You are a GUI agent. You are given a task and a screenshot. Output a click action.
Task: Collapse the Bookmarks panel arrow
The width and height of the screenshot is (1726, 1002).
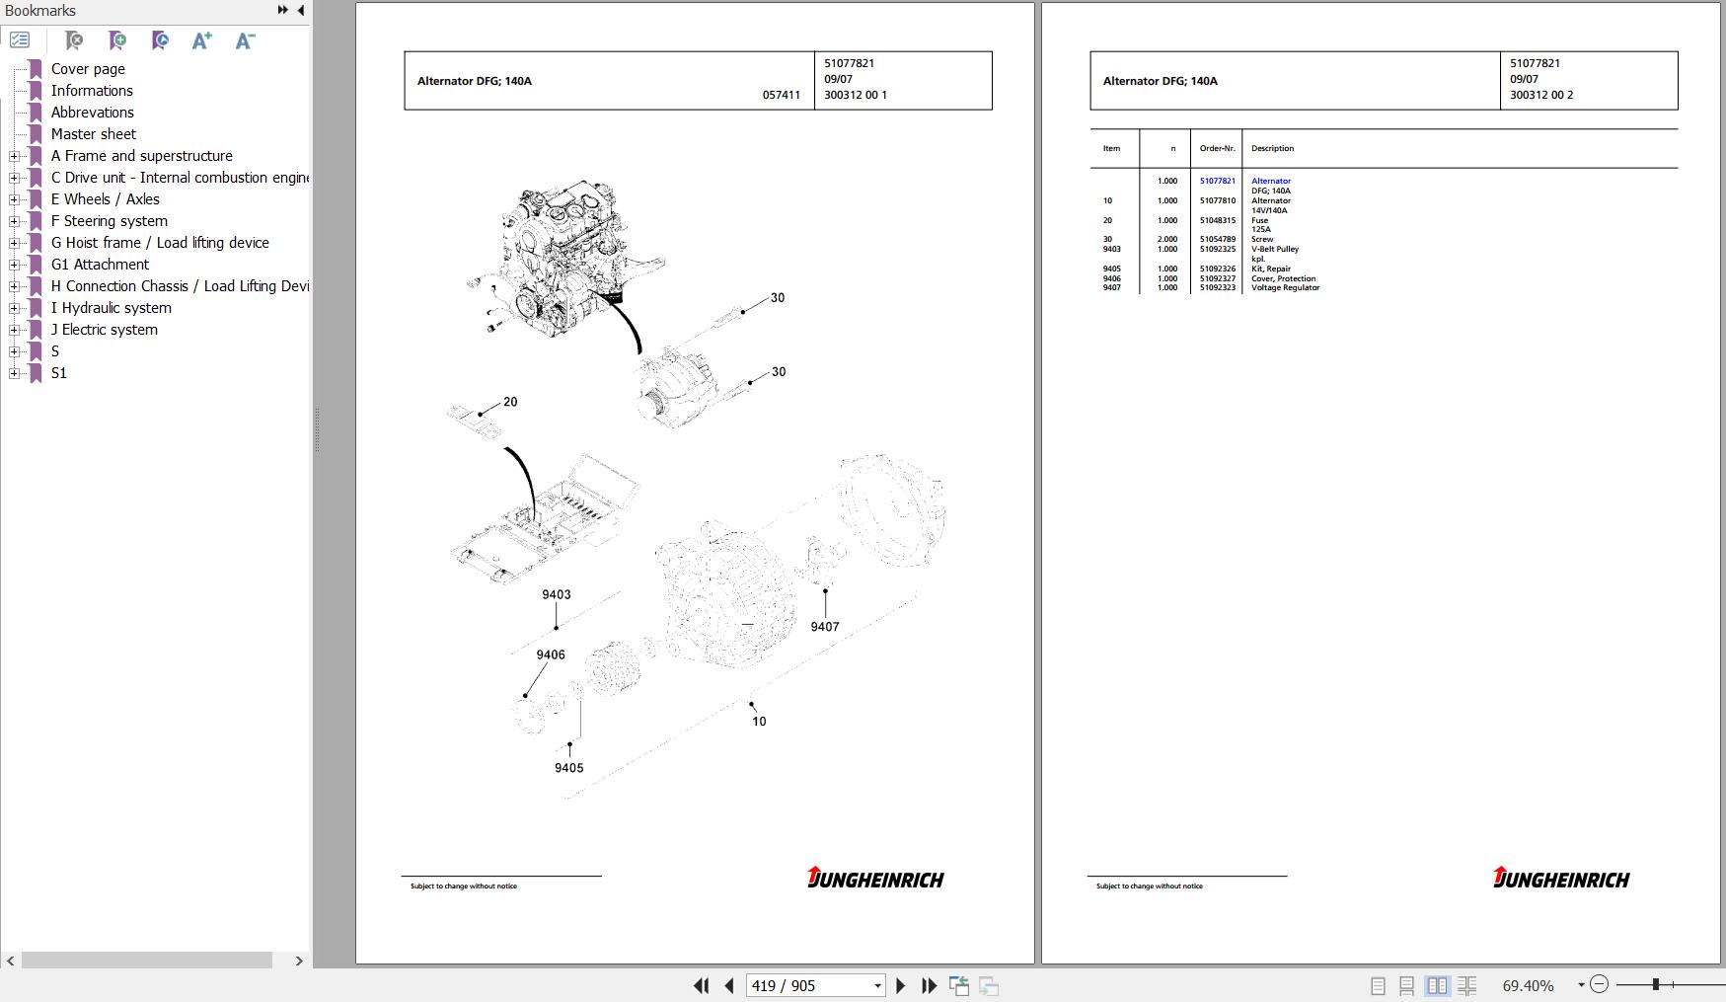pos(300,10)
